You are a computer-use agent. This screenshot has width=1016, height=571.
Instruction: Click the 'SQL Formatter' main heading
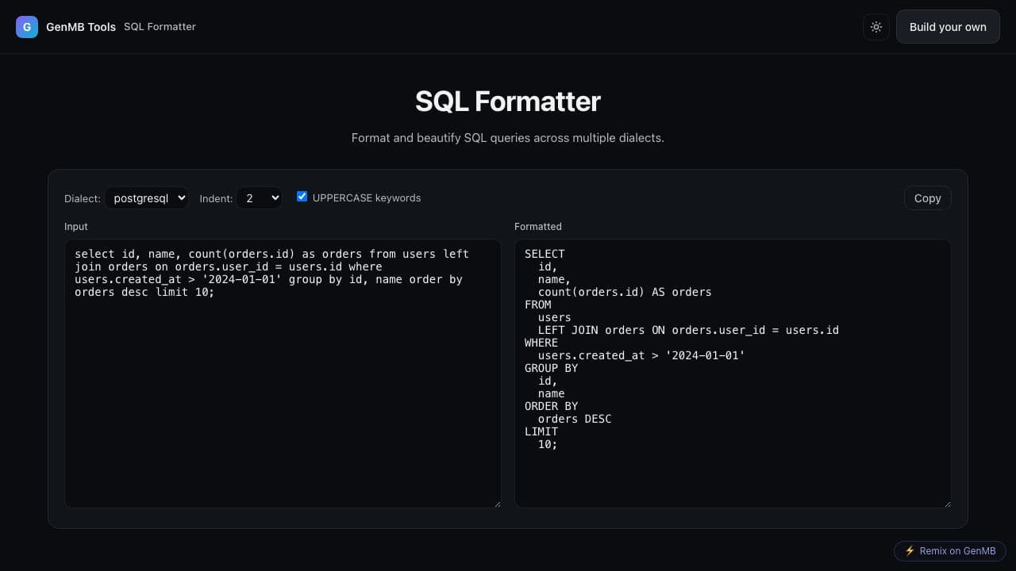(508, 102)
